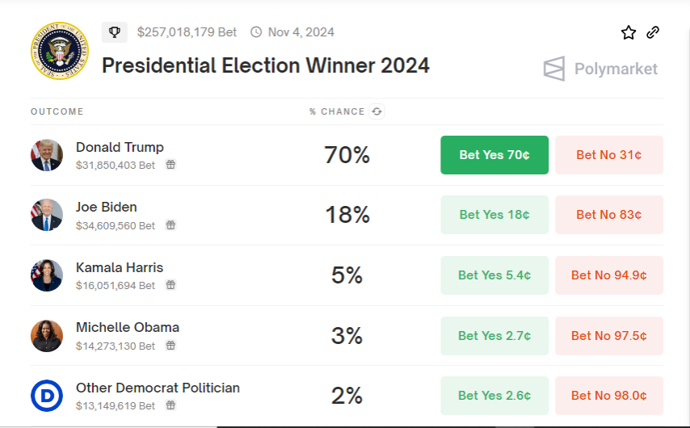Click the star favorite icon
The height and width of the screenshot is (428, 690).
point(629,32)
